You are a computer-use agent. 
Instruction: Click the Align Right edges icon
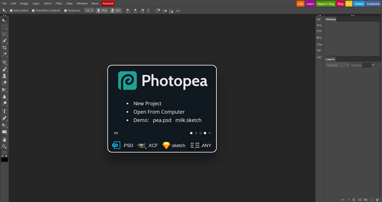click(142, 11)
